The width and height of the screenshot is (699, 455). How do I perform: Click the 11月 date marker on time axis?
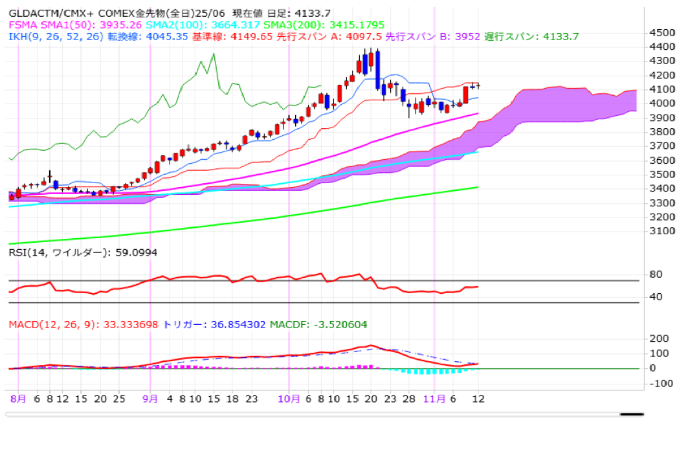434,399
